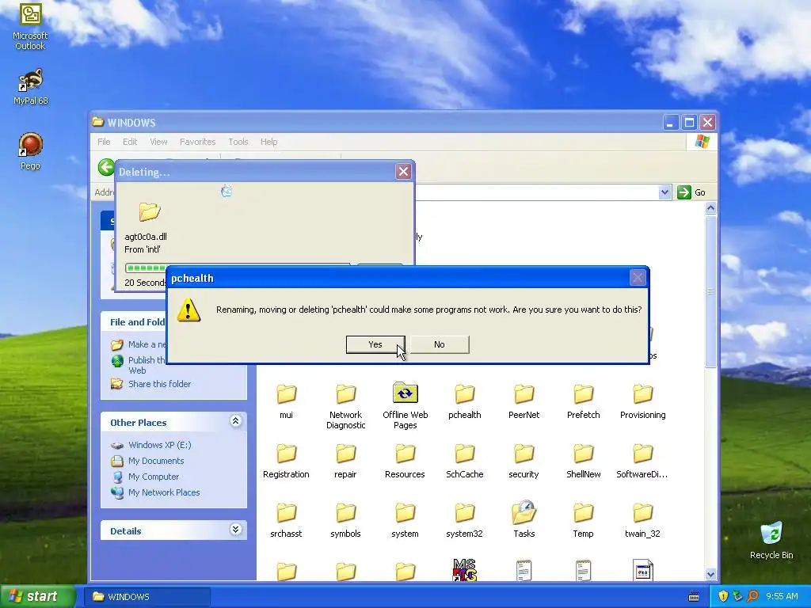811x608 pixels.
Task: Click the security shield tray icon
Action: tap(723, 597)
